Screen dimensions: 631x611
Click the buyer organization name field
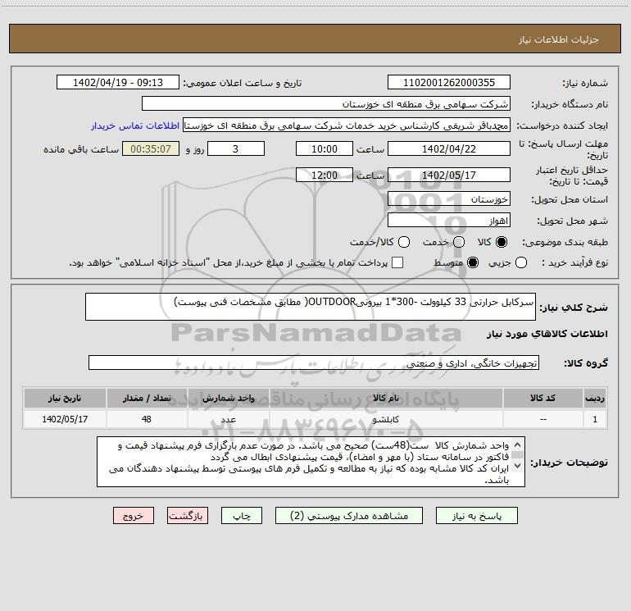tap(326, 104)
